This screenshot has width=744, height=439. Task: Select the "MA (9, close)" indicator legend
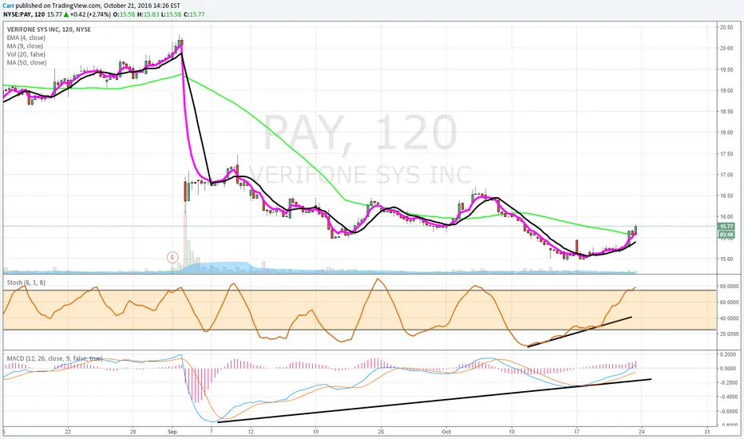coord(25,46)
